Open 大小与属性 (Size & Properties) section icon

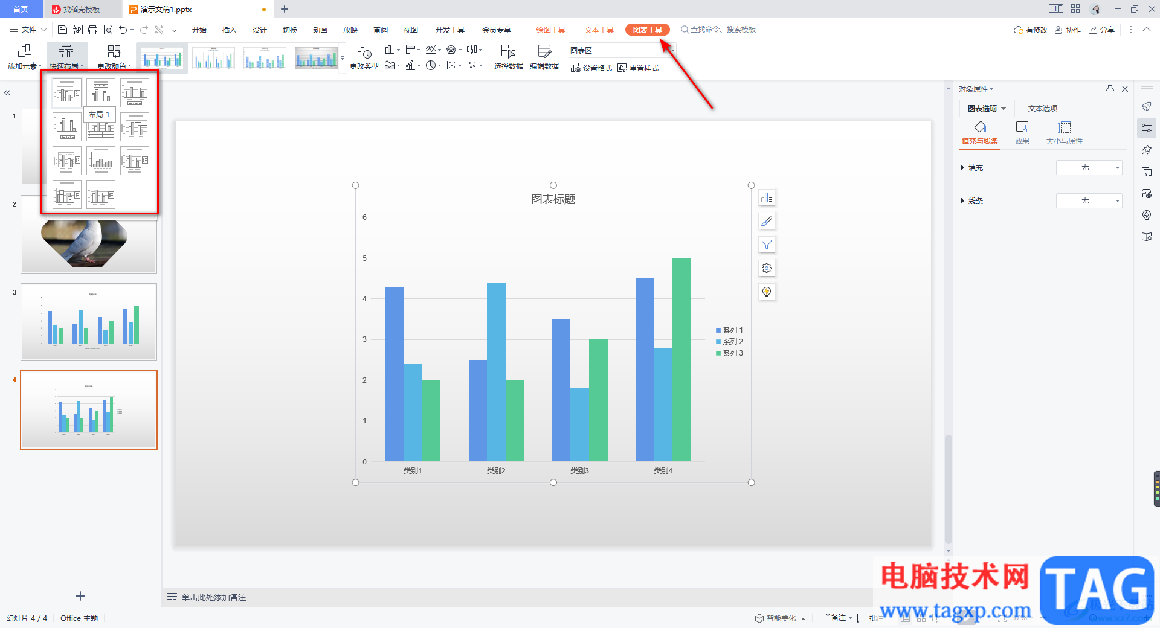tap(1065, 127)
